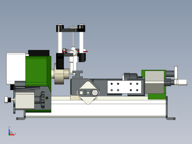Click the red X axis of the orientation triad
Screen dimensions: 192x144
[x=12, y=135]
